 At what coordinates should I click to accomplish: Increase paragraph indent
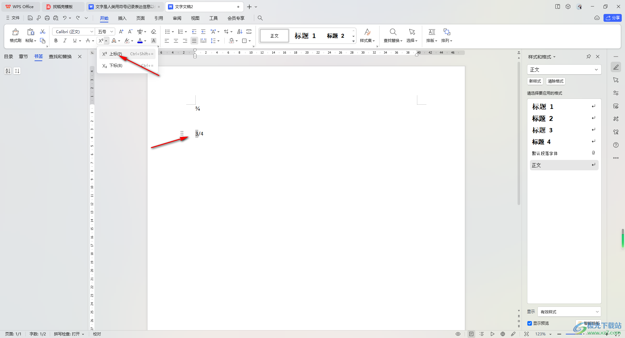pos(203,32)
